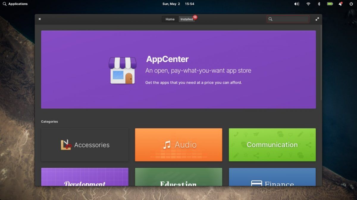Image resolution: width=357 pixels, height=200 pixels.
Task: Open the Education category card
Action: pyautogui.click(x=178, y=177)
